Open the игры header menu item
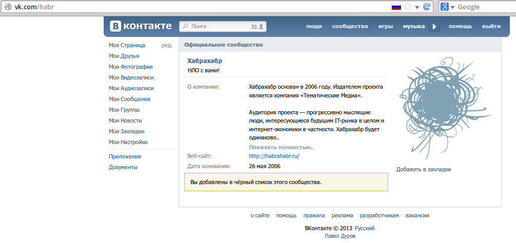This screenshot has height=243, width=516. (x=386, y=26)
